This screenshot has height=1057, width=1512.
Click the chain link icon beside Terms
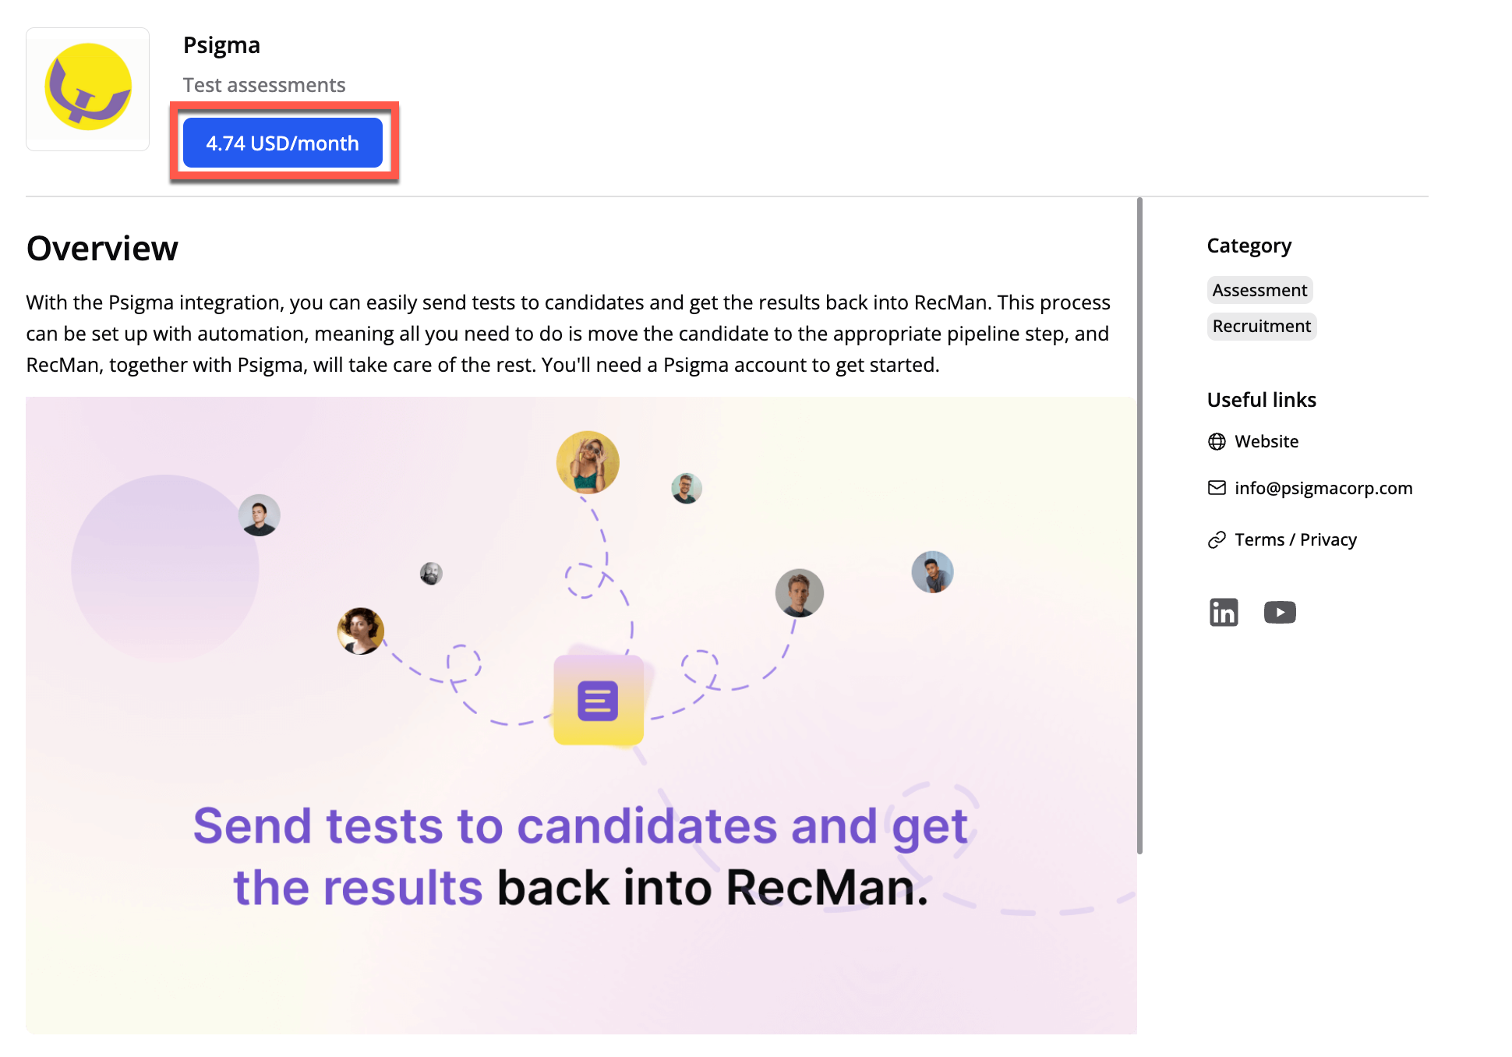[1216, 539]
